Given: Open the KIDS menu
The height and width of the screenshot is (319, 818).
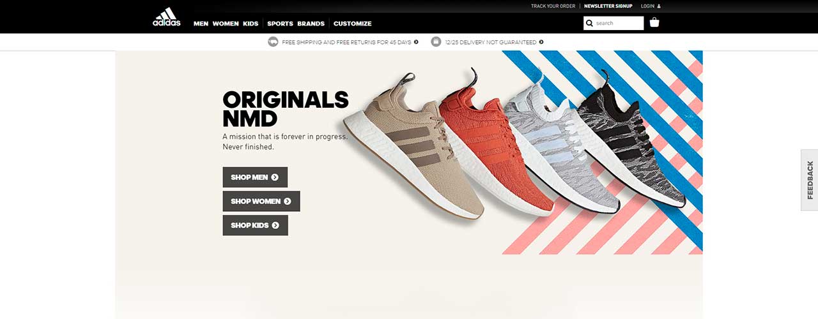Looking at the screenshot, I should [251, 24].
